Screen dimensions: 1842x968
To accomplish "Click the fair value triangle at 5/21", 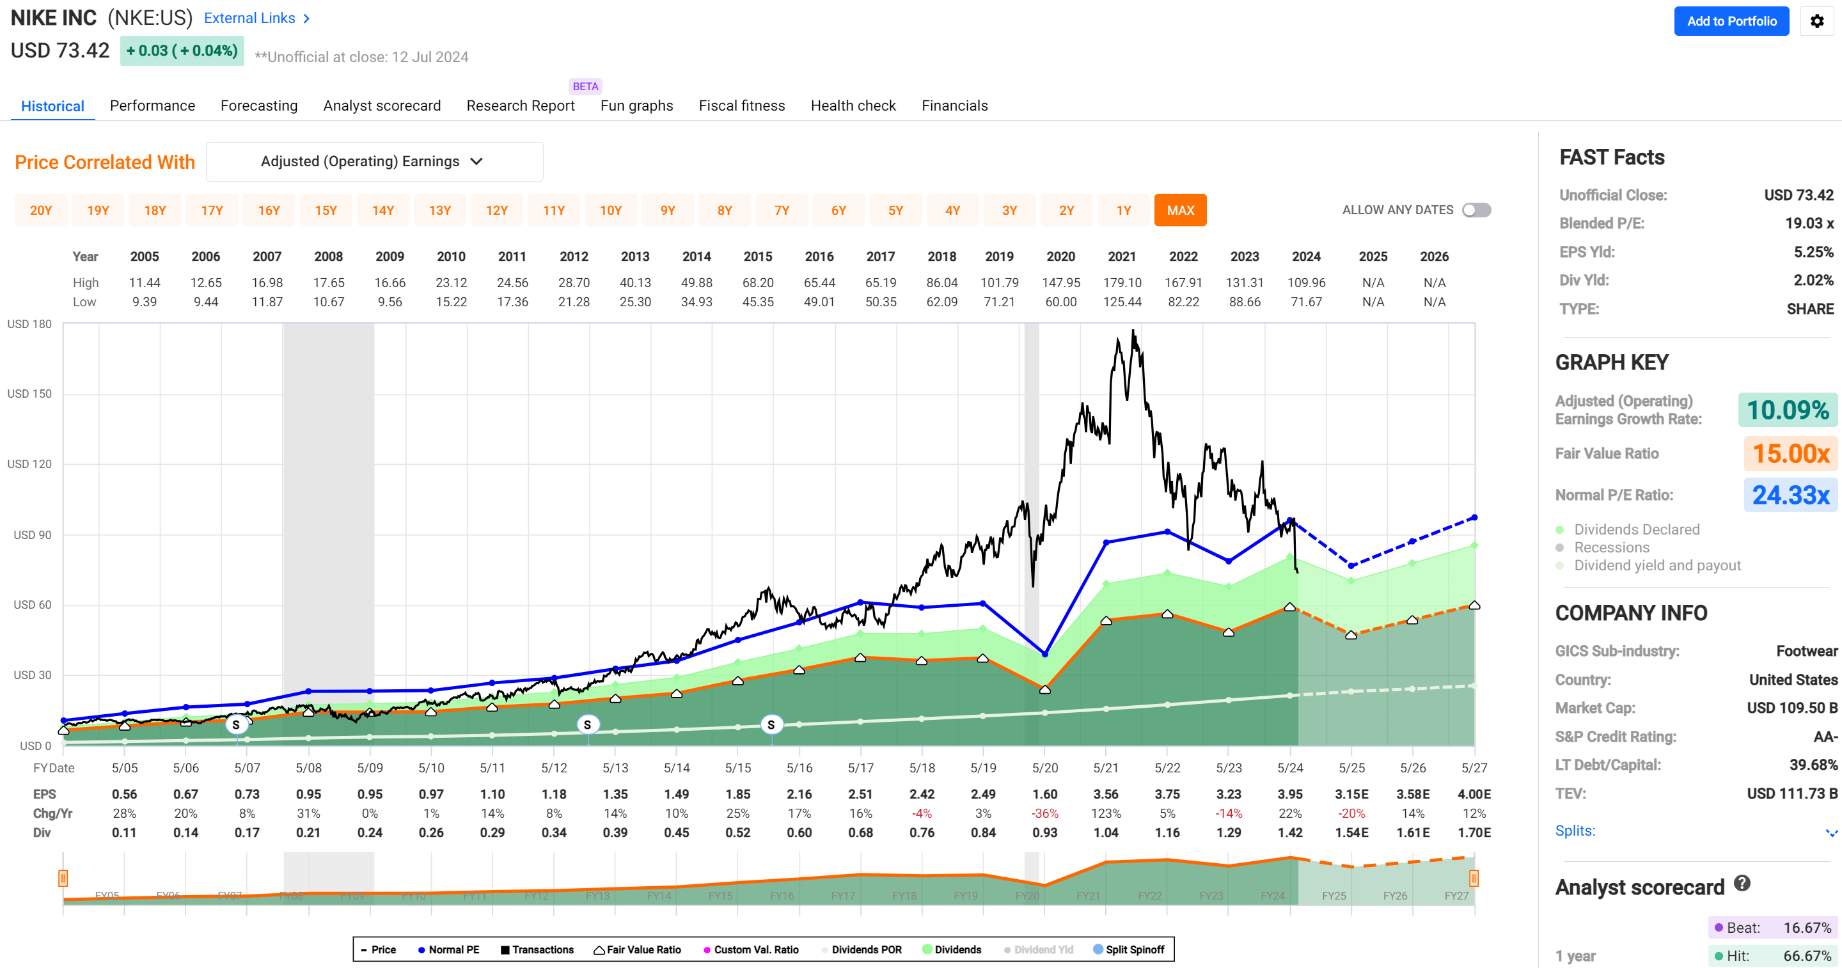I will [1106, 621].
